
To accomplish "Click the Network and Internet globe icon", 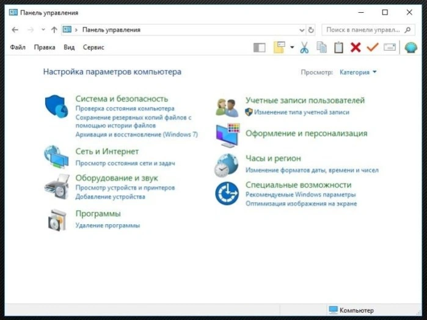I will click(56, 156).
